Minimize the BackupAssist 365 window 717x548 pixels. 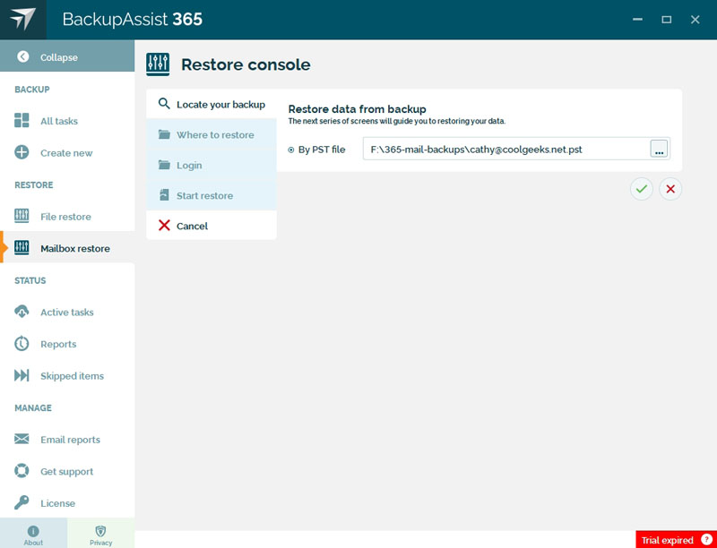[637, 19]
